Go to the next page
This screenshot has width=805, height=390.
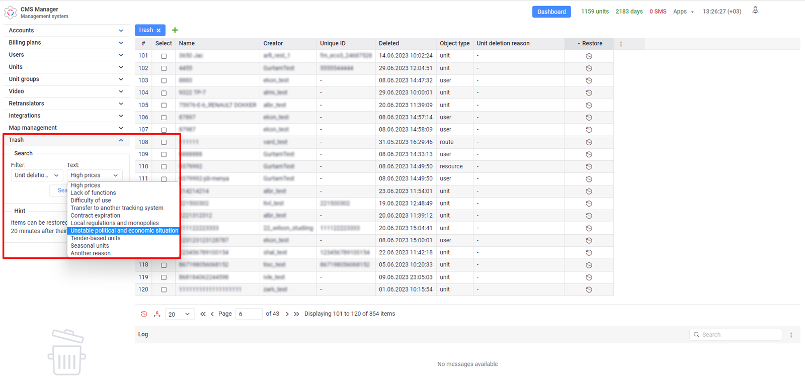(x=287, y=314)
